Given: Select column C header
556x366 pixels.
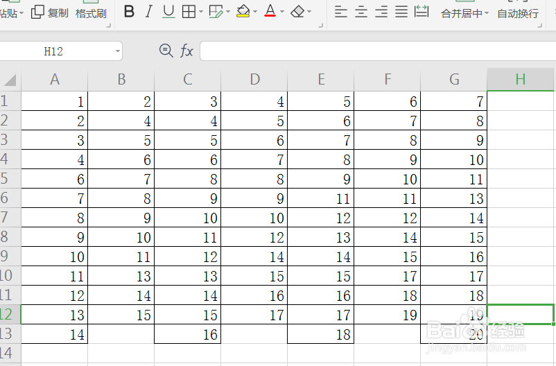Looking at the screenshot, I should pyautogui.click(x=188, y=80).
